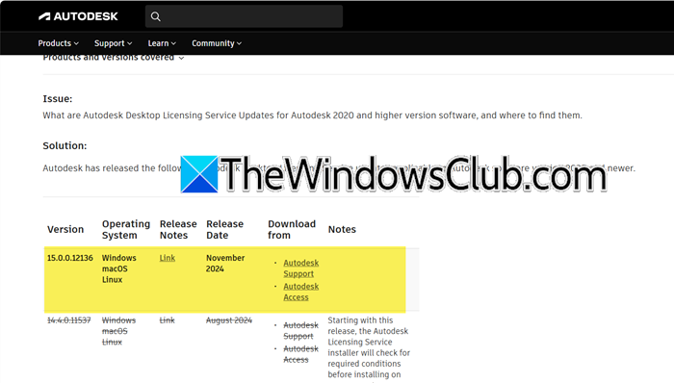
Task: Click the "Starting with this release" note text
Action: click(x=369, y=347)
